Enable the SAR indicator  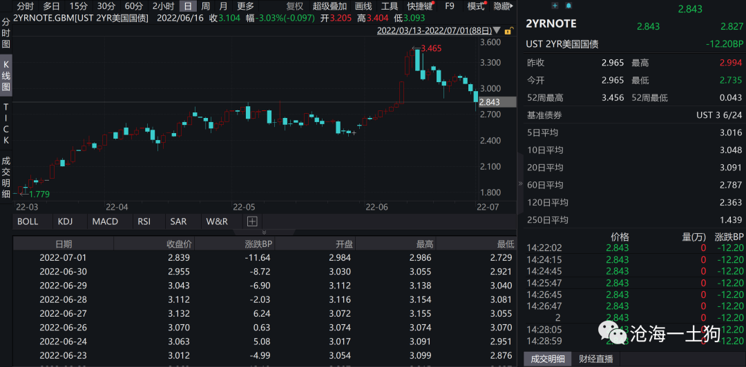click(x=178, y=221)
